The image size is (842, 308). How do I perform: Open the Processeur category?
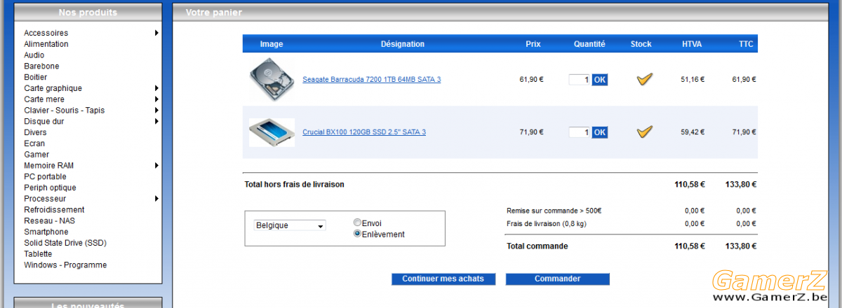[45, 199]
